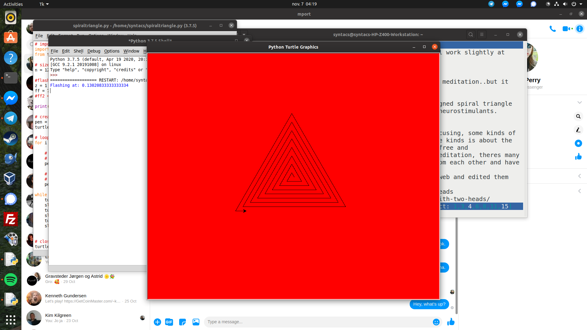Choose a GIF to send
This screenshot has width=587, height=330.
(x=169, y=322)
